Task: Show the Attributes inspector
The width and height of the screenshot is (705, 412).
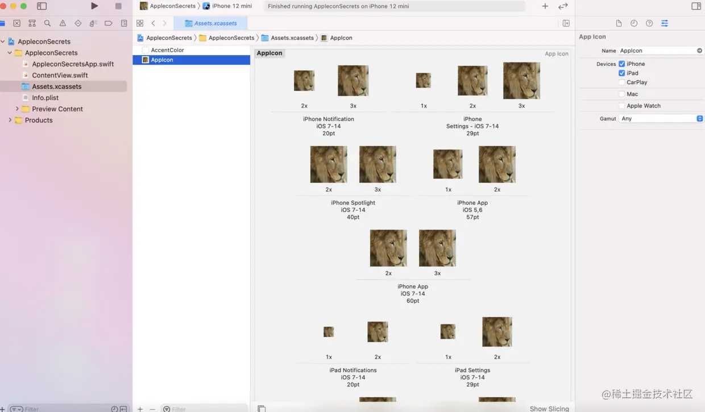Action: [x=665, y=23]
